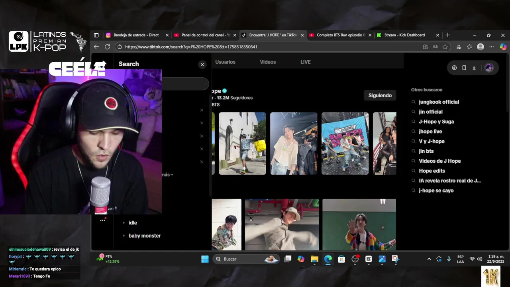Viewport: 510px width, 287px height.
Task: Open the TikTok profile avatar
Action: pos(489,68)
